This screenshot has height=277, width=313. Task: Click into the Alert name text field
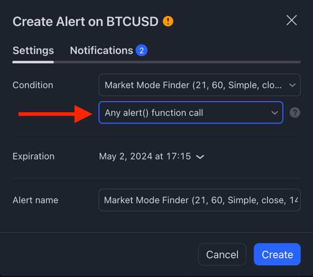200,200
